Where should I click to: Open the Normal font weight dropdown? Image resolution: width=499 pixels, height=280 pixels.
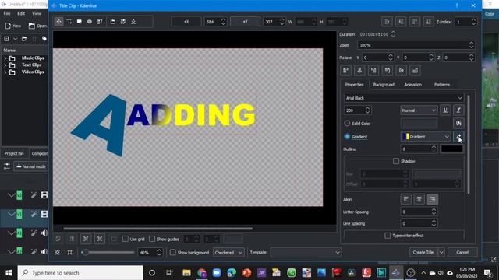pyautogui.click(x=419, y=110)
